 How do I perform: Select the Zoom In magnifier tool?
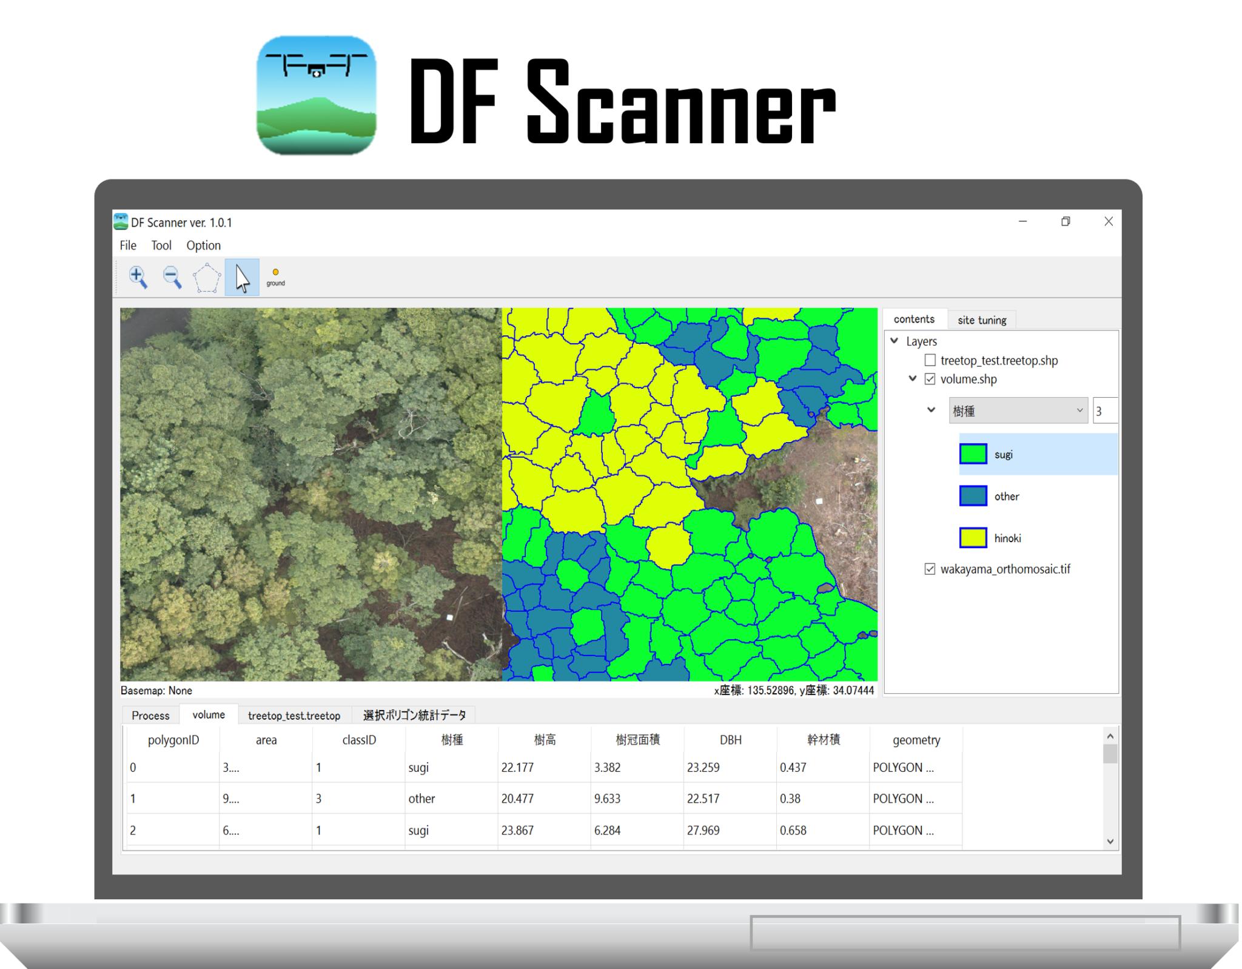[x=138, y=277]
